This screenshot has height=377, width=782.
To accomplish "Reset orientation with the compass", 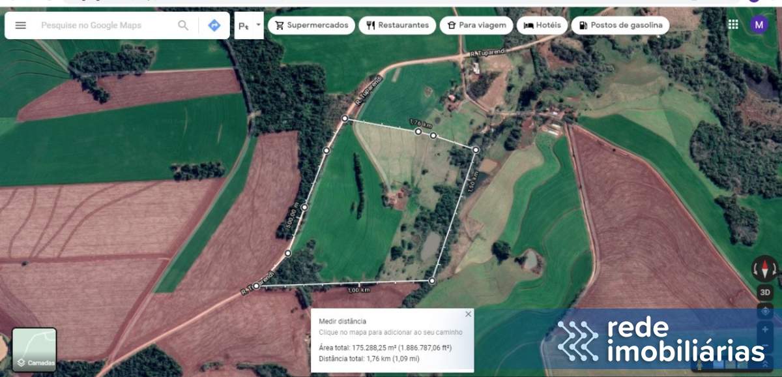I will point(765,268).
